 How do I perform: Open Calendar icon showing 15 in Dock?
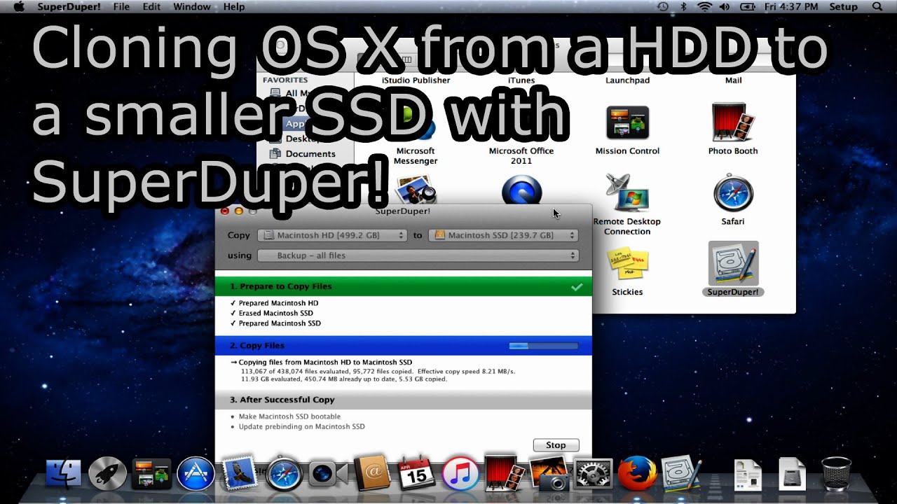click(x=416, y=475)
